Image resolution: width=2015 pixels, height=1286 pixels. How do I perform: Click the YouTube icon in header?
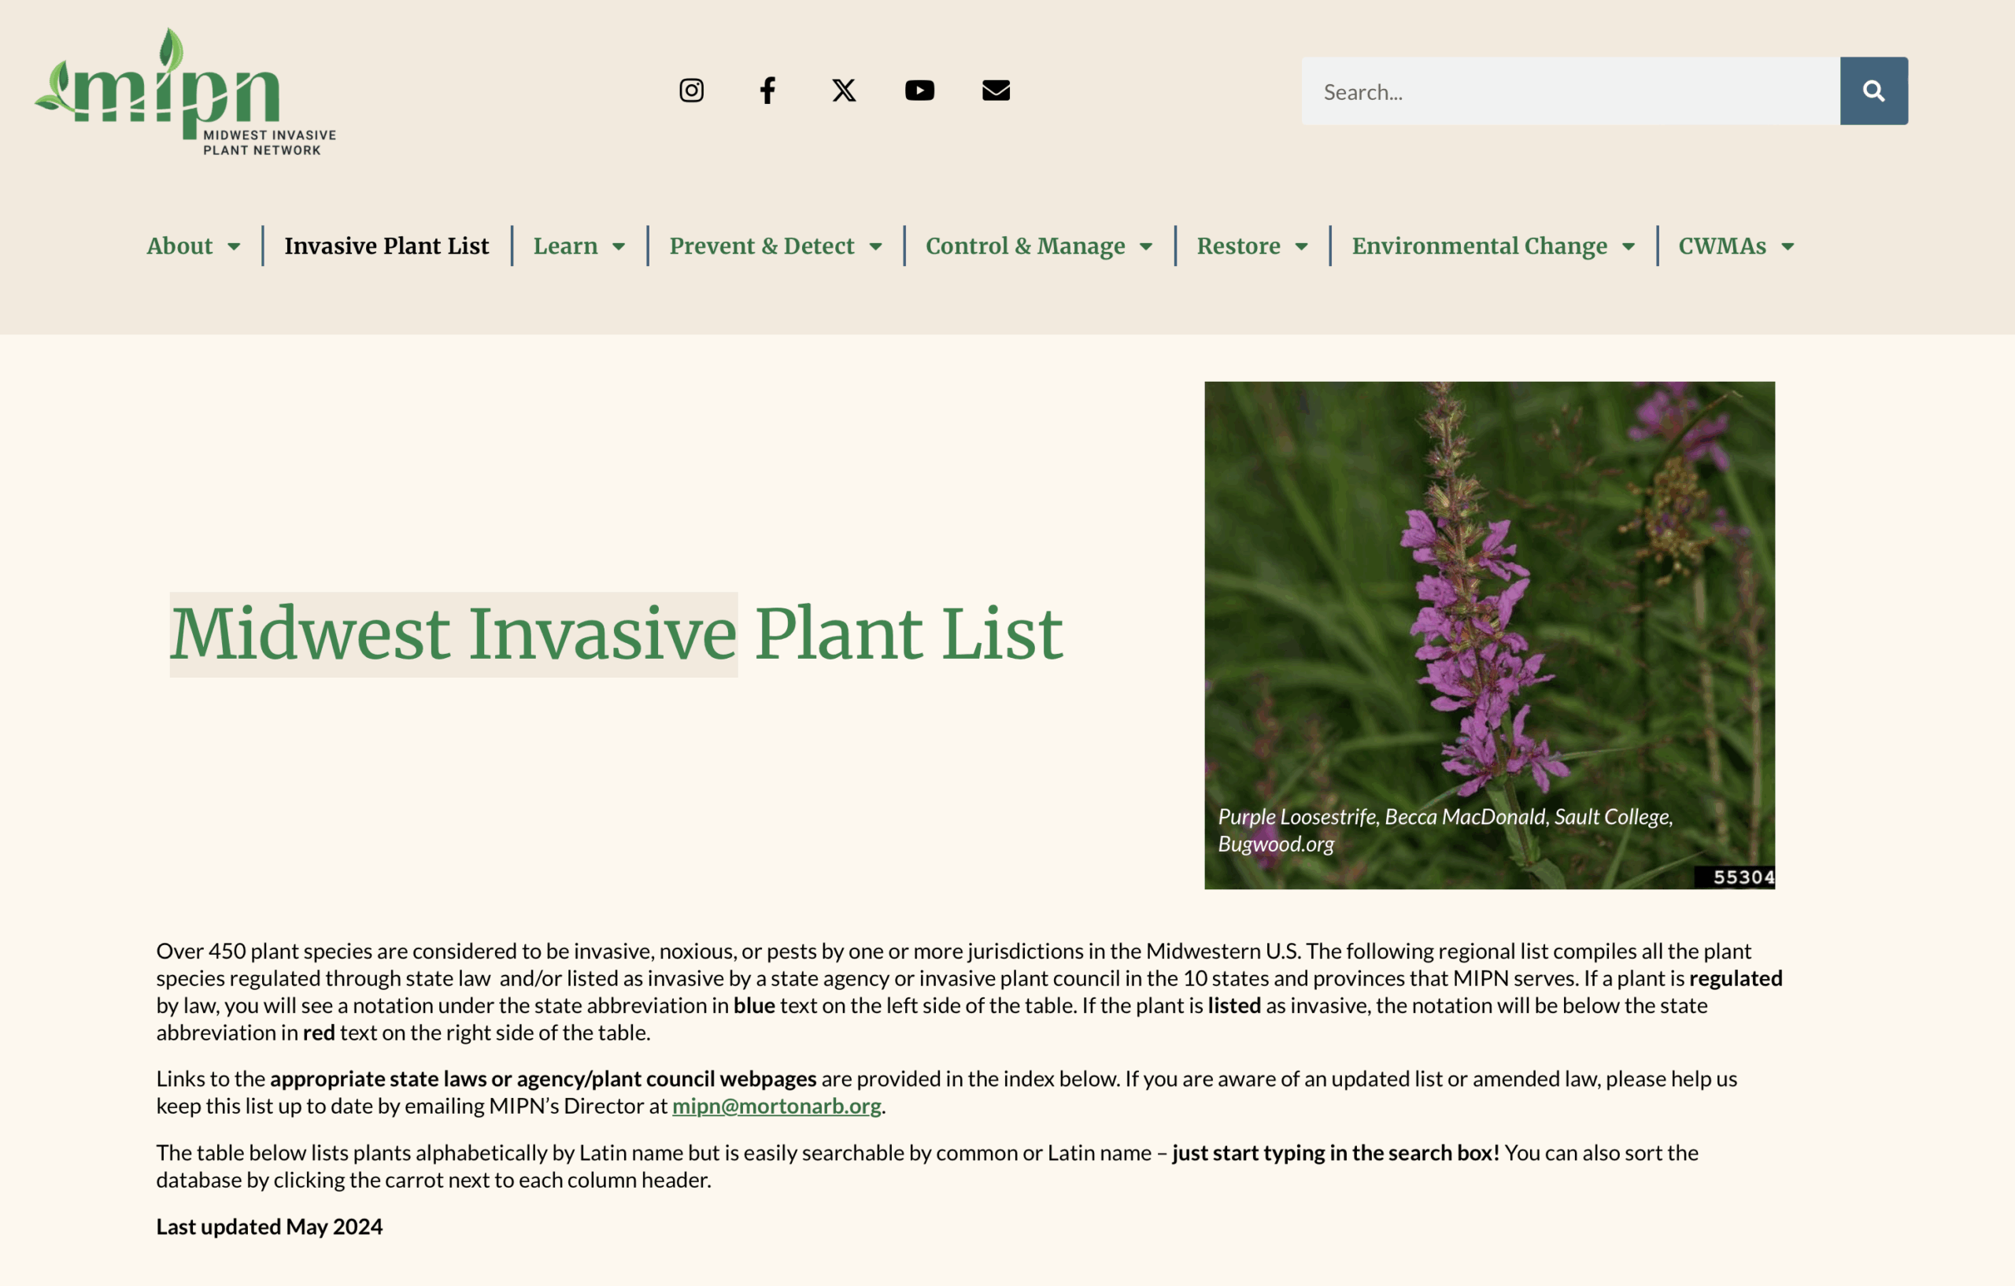coord(919,91)
